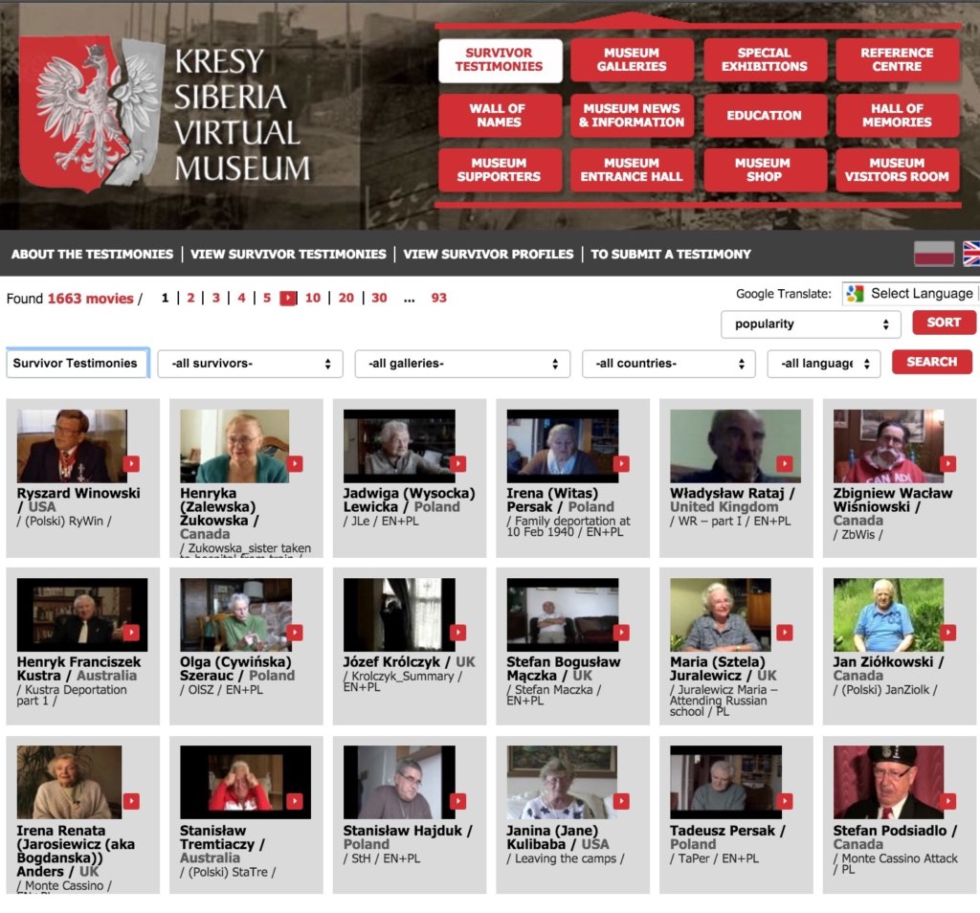Open the popularity sort dropdown
Screen dimensions: 980x913
[x=811, y=324]
